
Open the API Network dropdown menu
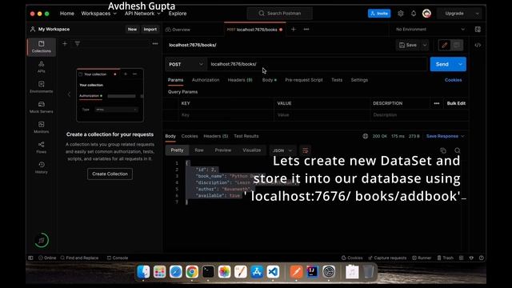click(142, 14)
